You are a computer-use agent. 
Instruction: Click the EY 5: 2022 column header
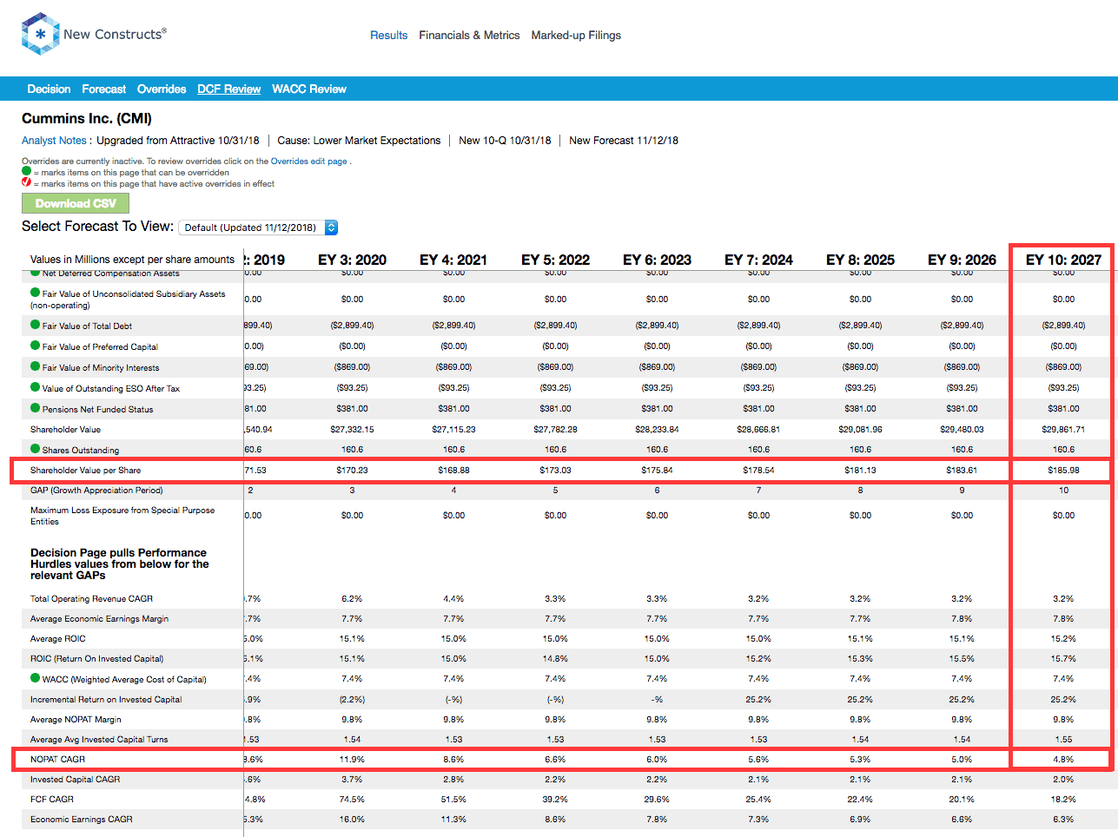(555, 260)
